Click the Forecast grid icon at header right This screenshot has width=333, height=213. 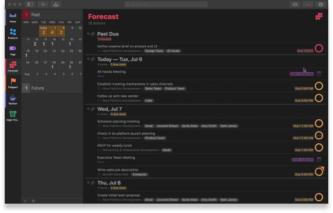[319, 16]
